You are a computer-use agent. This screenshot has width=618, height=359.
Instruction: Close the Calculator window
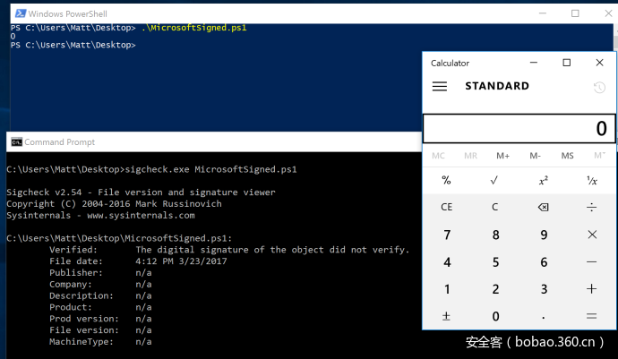599,63
